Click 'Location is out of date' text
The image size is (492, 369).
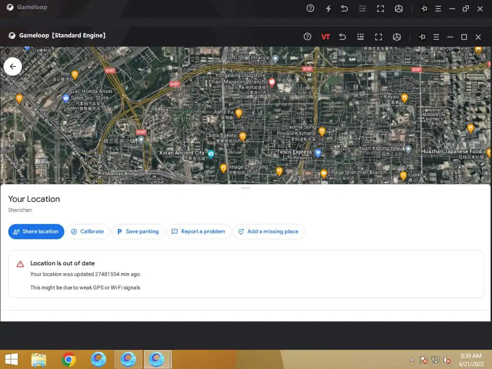(62, 263)
